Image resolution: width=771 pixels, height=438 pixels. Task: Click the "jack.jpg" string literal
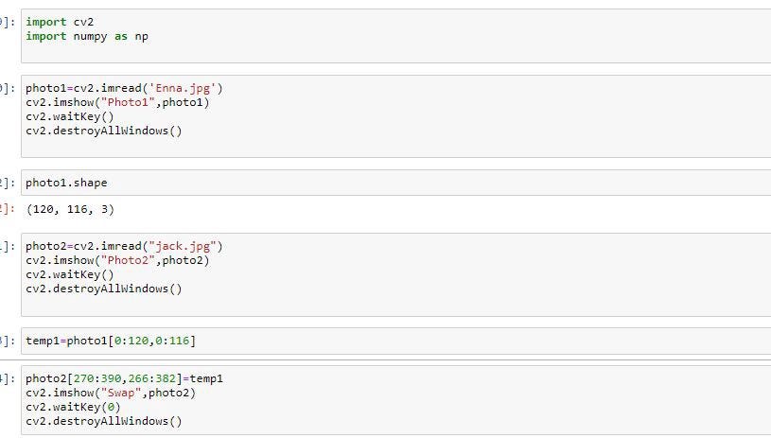pos(183,246)
